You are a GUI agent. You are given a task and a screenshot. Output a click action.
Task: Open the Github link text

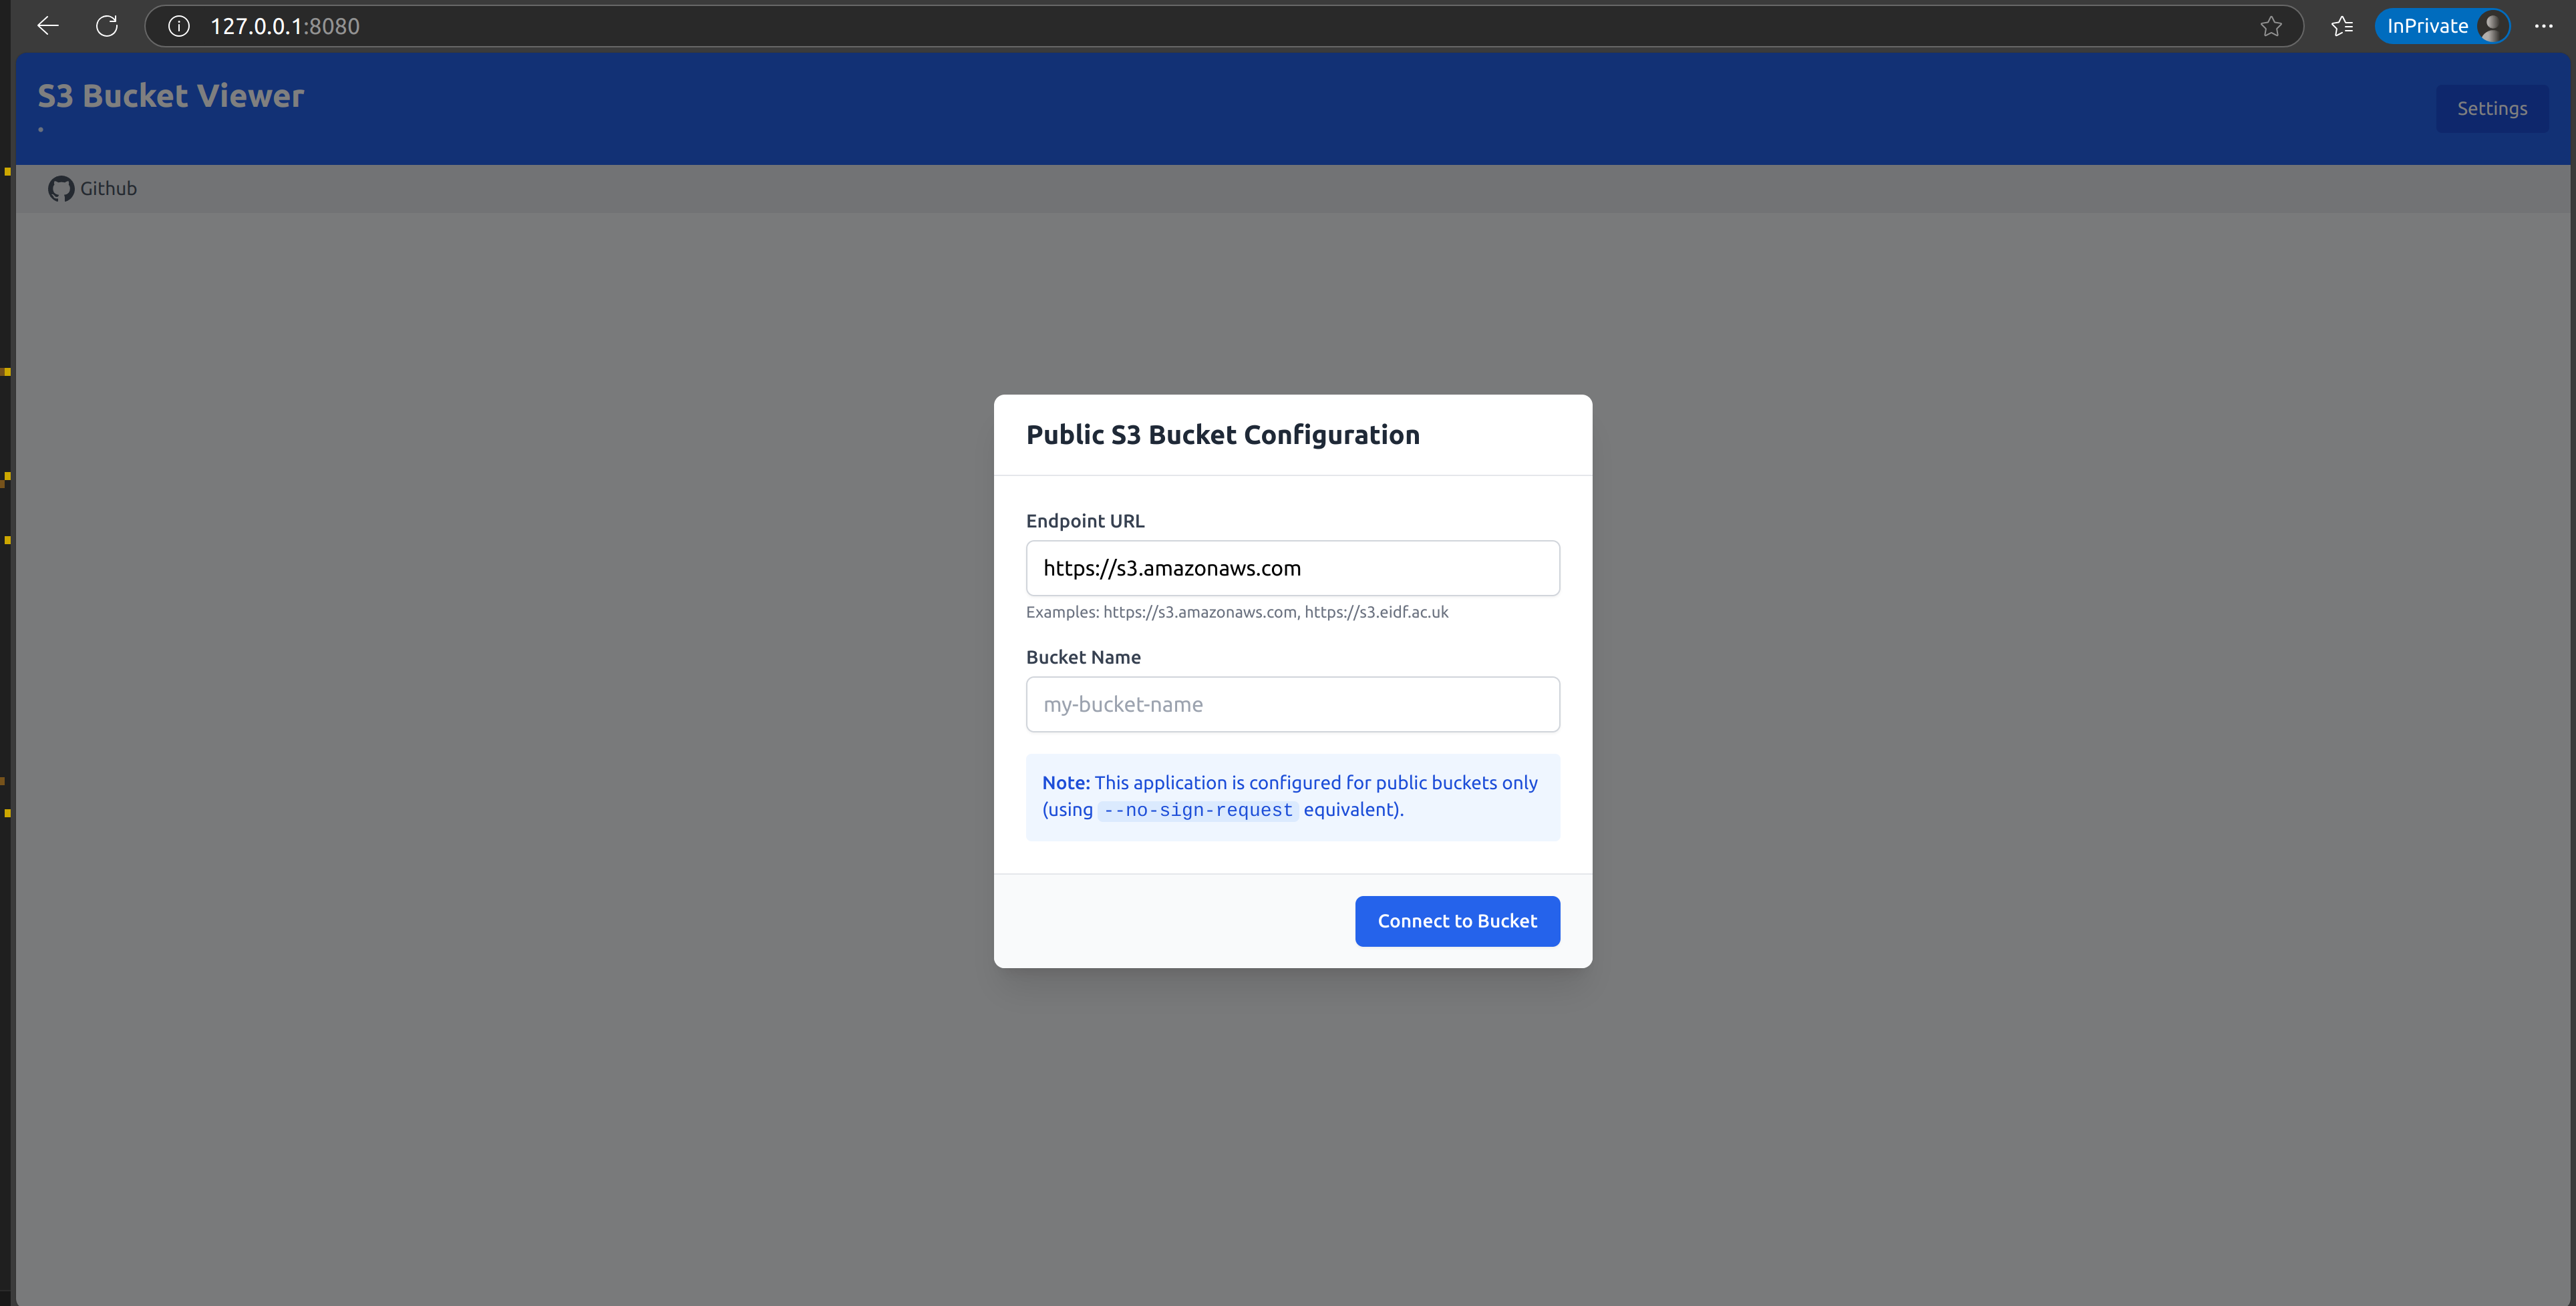[108, 189]
